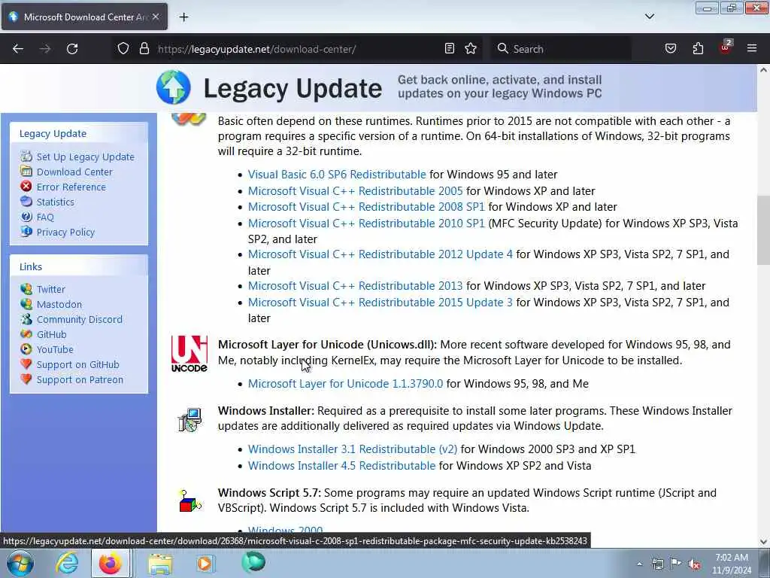The height and width of the screenshot is (578, 770).
Task: Click the muted volume tray icon
Action: coord(694,564)
